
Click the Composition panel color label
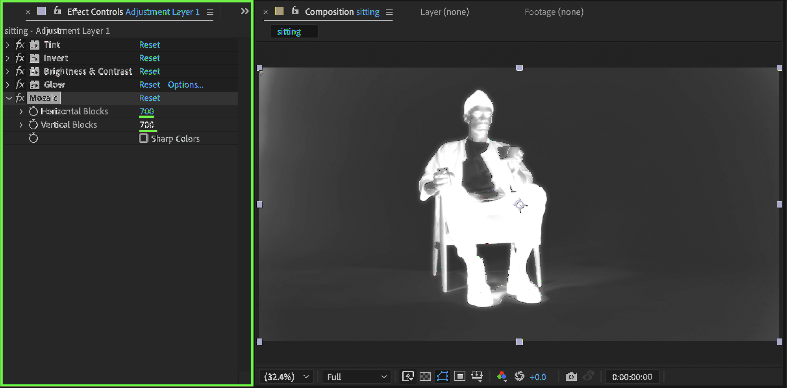click(279, 11)
